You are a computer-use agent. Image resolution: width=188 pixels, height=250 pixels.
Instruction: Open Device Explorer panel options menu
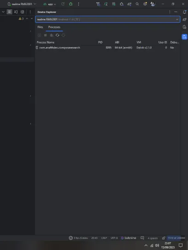pos(170,12)
